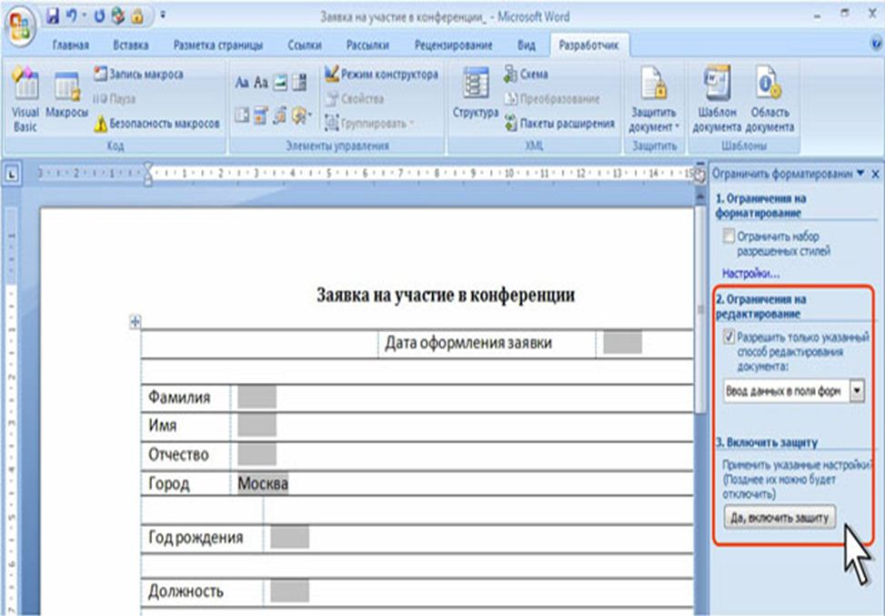
Task: Click the document title Заявка на участие
Action: (x=446, y=295)
